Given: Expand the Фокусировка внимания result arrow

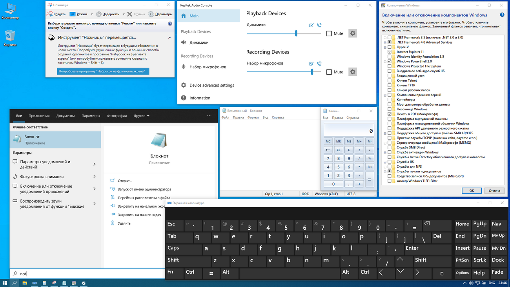Looking at the screenshot, I should [95, 177].
